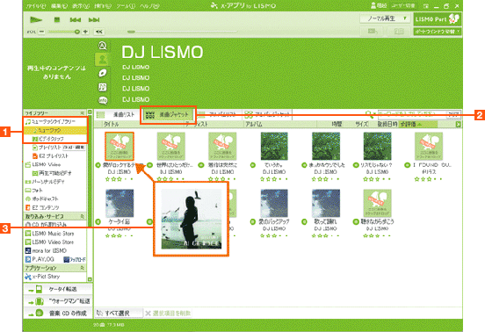This screenshot has height=332, width=485.
Task: Select the artist person icon
Action: (x=102, y=59)
